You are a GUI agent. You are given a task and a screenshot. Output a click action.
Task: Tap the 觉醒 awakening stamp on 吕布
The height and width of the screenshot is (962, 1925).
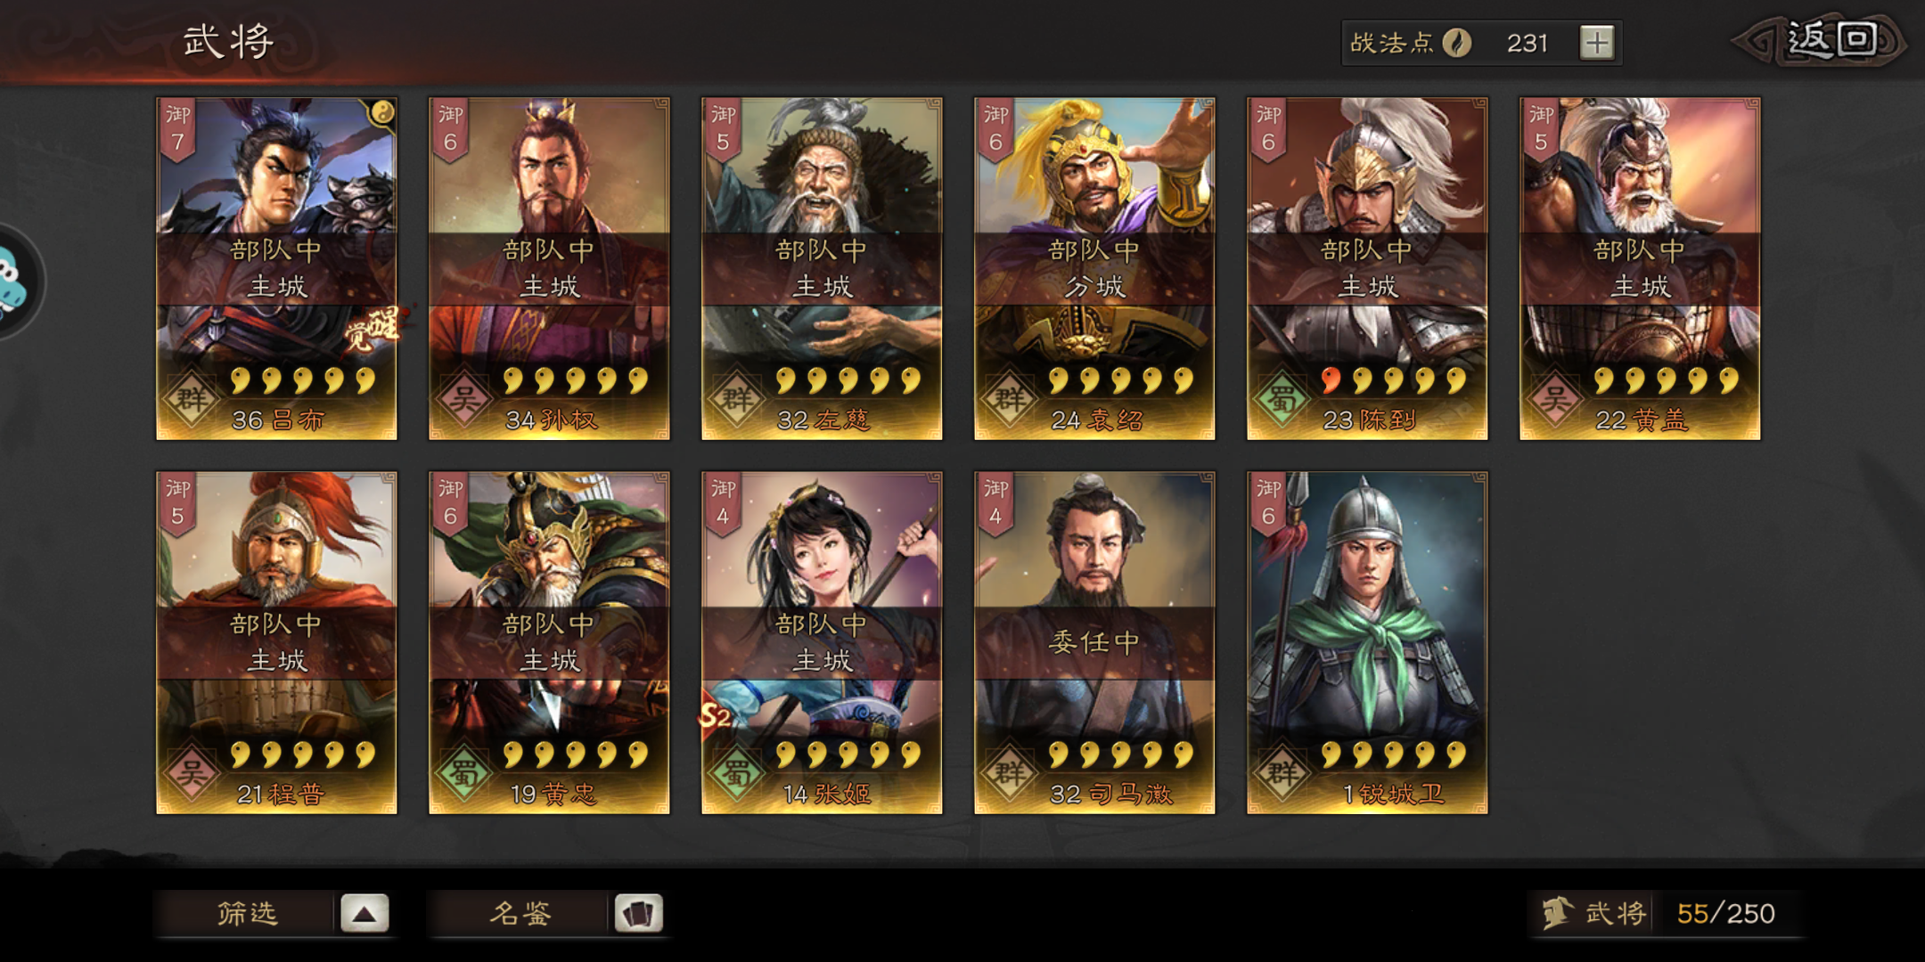click(372, 330)
